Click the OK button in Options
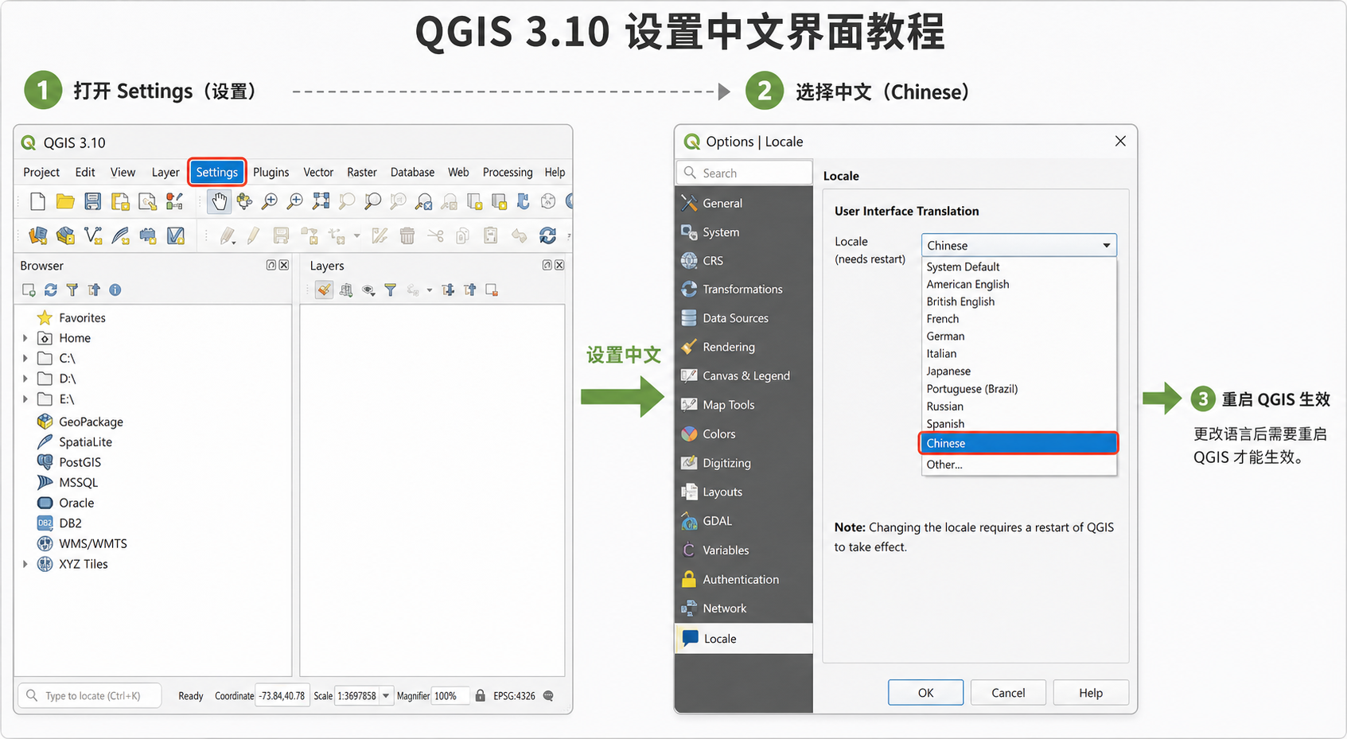The width and height of the screenshot is (1347, 739). 926,692
